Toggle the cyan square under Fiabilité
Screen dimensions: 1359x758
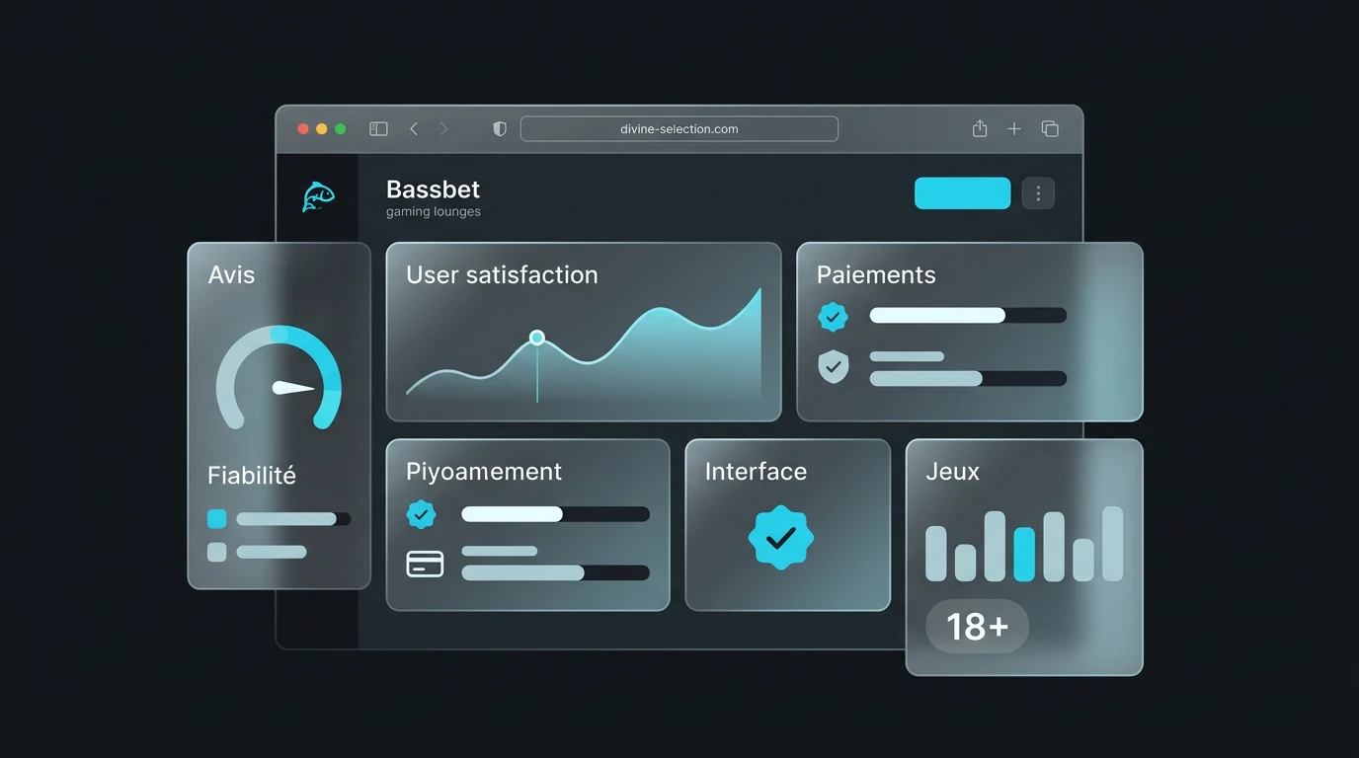click(x=217, y=519)
